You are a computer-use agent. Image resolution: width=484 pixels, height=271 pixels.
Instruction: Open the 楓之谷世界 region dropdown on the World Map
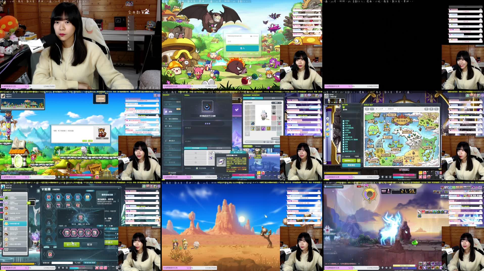[x=381, y=109]
